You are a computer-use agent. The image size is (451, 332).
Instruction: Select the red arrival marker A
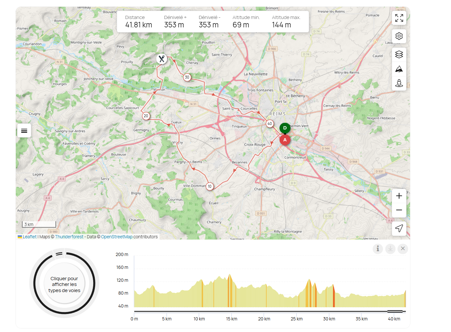point(285,140)
